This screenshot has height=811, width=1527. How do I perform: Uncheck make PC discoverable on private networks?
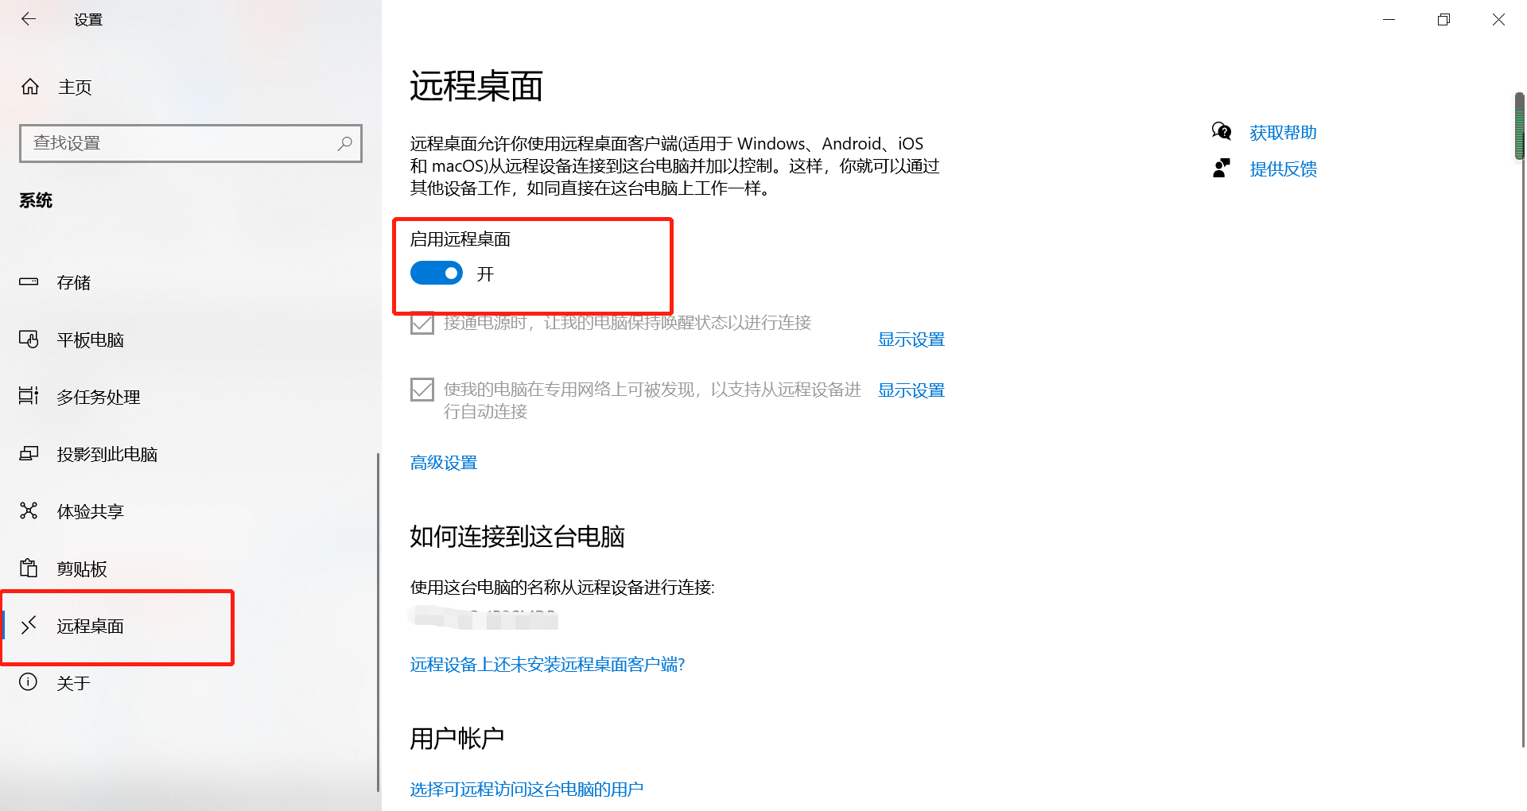[x=422, y=390]
